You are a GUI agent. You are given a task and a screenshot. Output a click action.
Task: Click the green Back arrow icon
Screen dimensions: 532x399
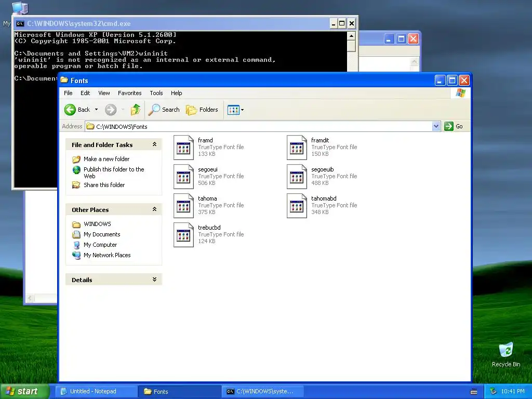point(70,110)
